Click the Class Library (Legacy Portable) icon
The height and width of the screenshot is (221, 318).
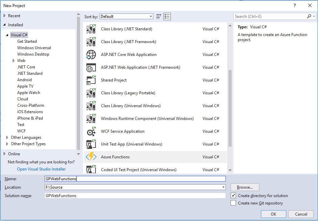(x=91, y=93)
